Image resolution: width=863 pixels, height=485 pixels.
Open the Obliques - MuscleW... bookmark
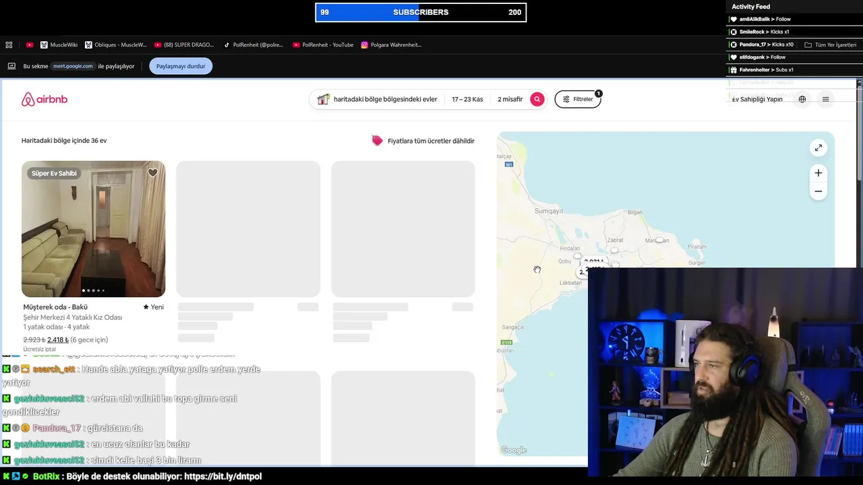pyautogui.click(x=116, y=45)
